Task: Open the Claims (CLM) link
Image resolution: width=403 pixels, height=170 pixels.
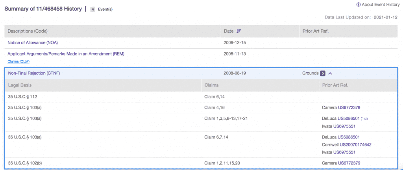Action: tap(18, 61)
